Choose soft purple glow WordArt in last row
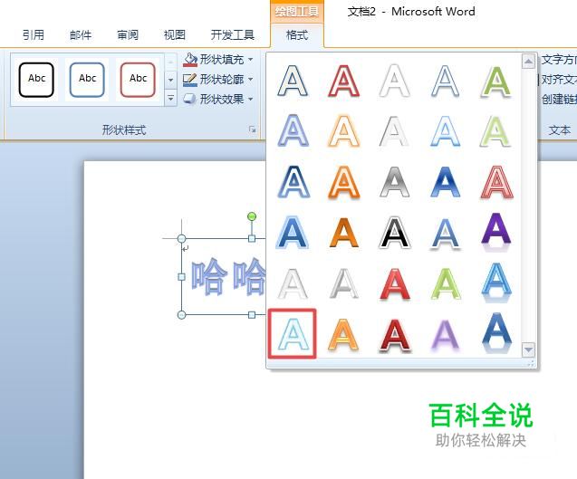This screenshot has width=577, height=479. pos(445,334)
